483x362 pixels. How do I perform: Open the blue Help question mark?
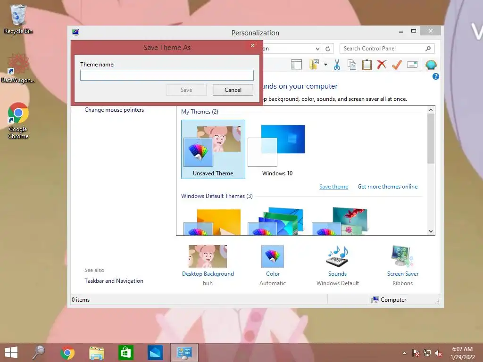[435, 76]
